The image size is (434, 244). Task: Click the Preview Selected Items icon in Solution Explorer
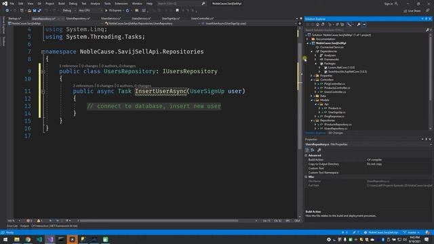(363, 24)
